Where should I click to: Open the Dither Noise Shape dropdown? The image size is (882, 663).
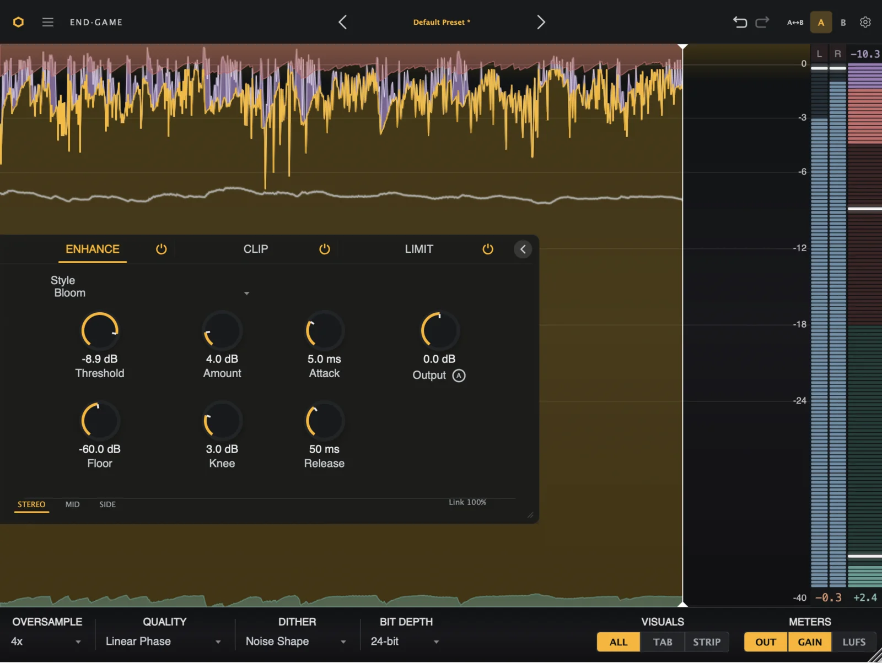tap(297, 642)
